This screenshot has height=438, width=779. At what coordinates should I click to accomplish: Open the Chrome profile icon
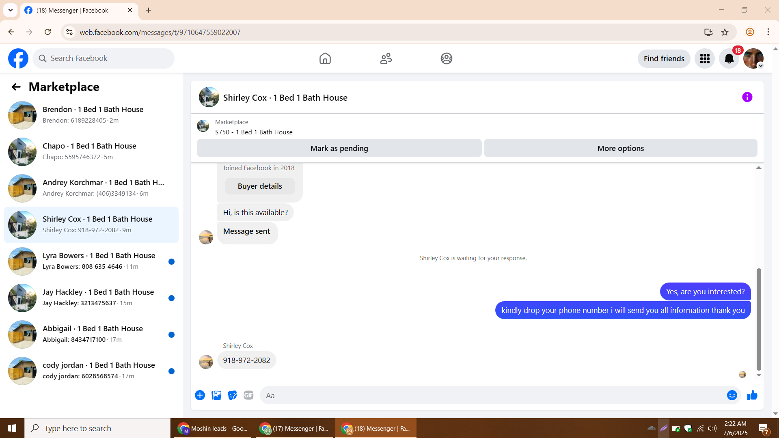750,32
